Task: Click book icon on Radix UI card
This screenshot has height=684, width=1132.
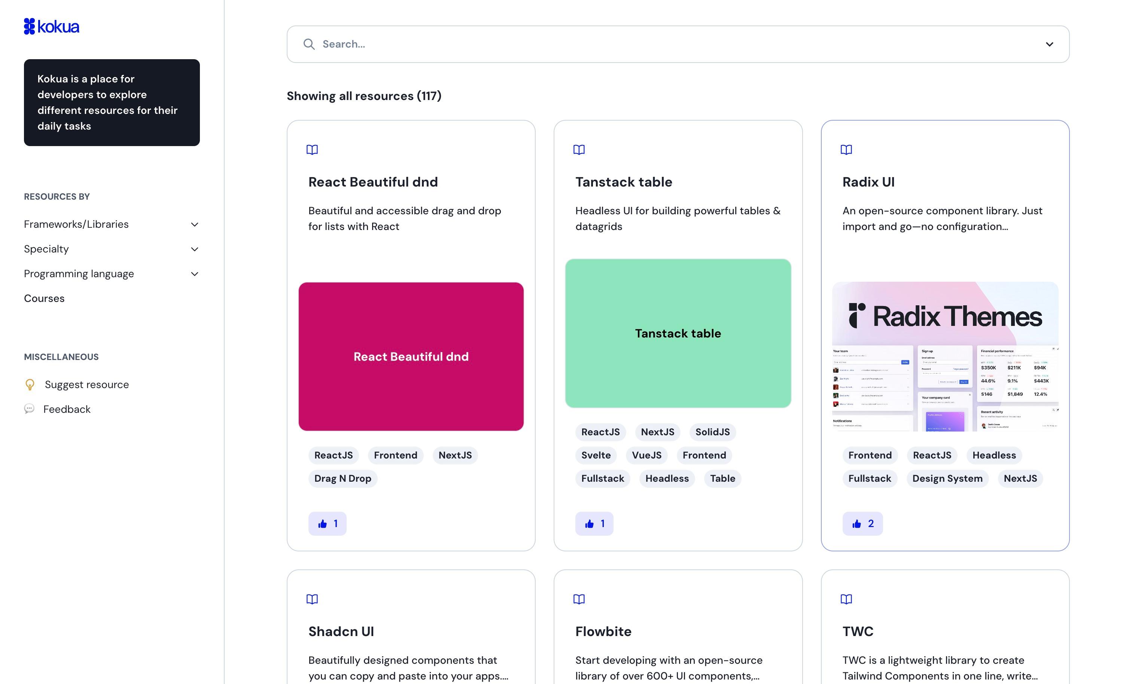Action: tap(846, 150)
